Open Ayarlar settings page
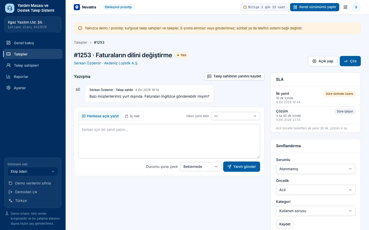Screen dimensions: 369x230 33,88
